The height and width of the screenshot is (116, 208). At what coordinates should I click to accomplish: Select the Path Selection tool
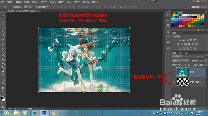tap(3, 79)
